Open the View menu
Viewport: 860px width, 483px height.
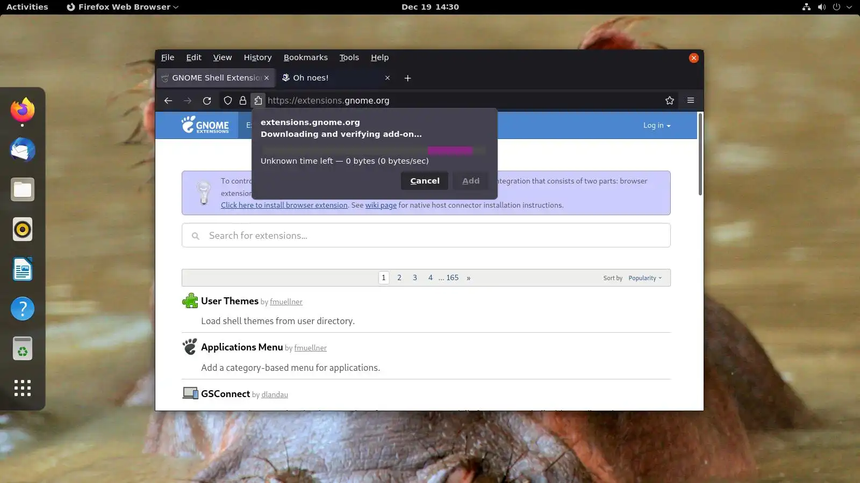click(x=223, y=57)
